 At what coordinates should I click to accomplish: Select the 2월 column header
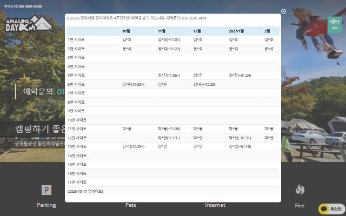[267, 31]
